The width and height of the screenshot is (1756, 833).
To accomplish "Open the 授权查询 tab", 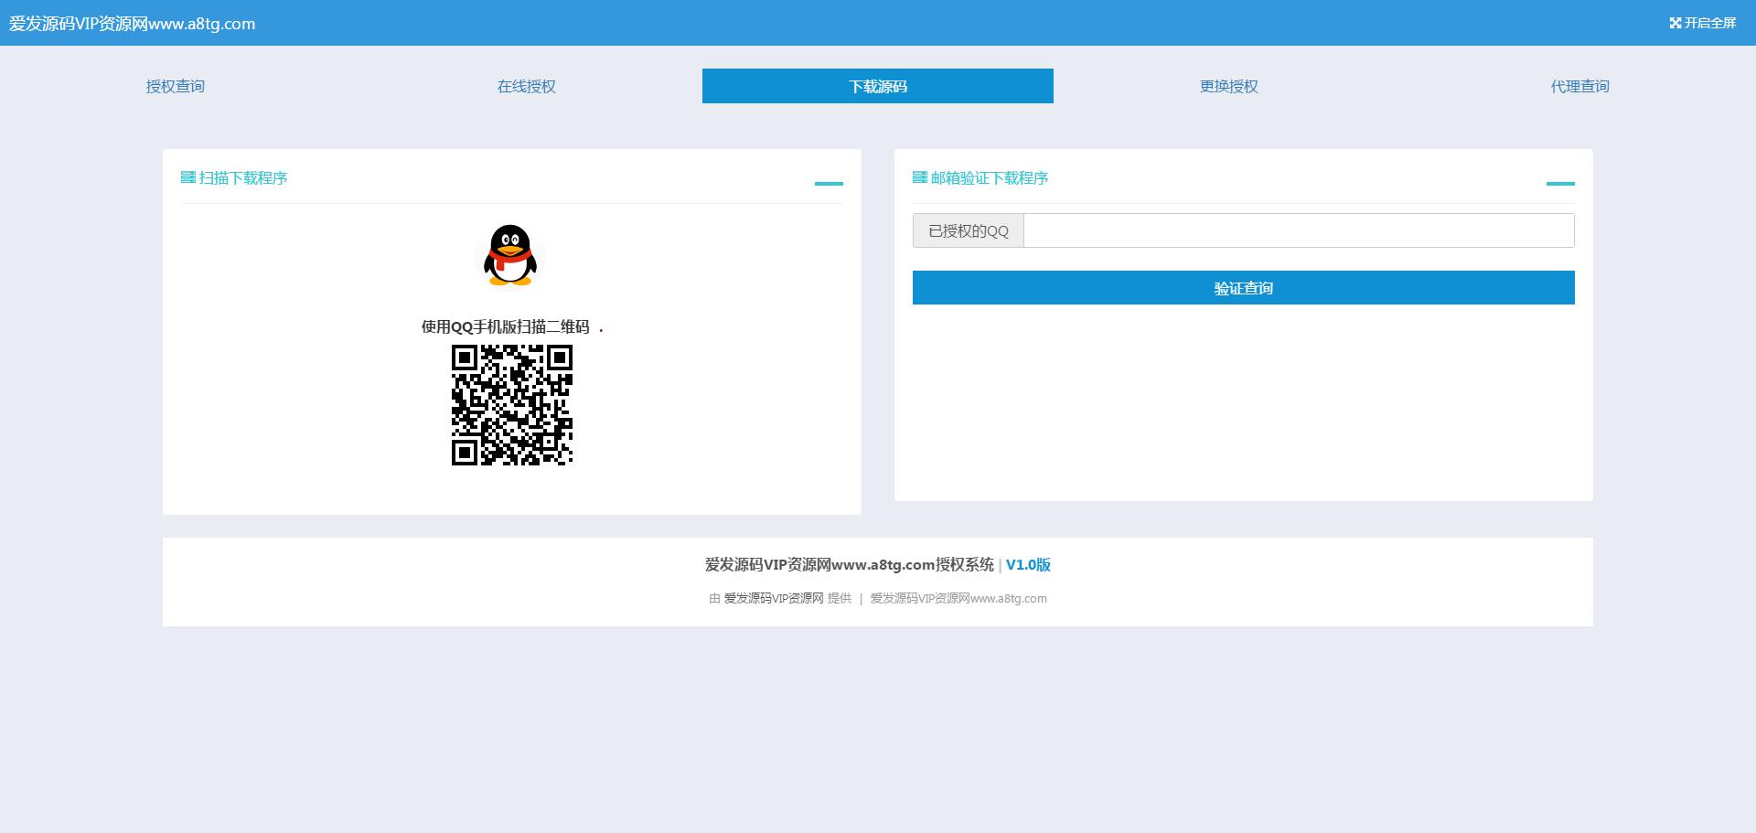I will [x=176, y=86].
